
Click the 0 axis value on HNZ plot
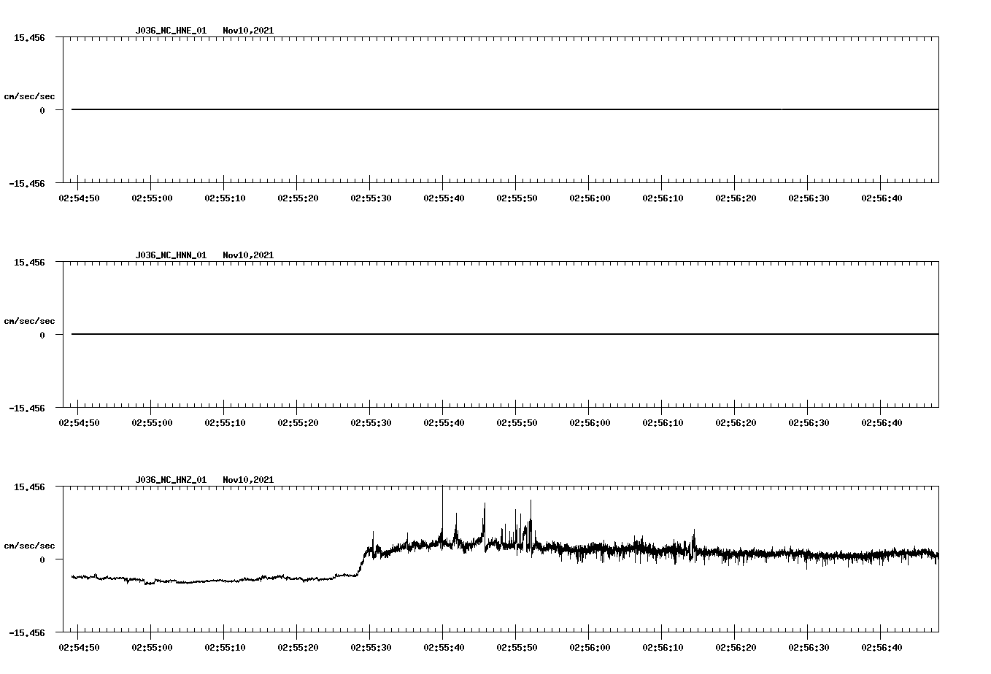point(42,560)
